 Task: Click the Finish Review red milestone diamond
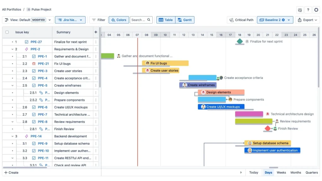point(268,128)
